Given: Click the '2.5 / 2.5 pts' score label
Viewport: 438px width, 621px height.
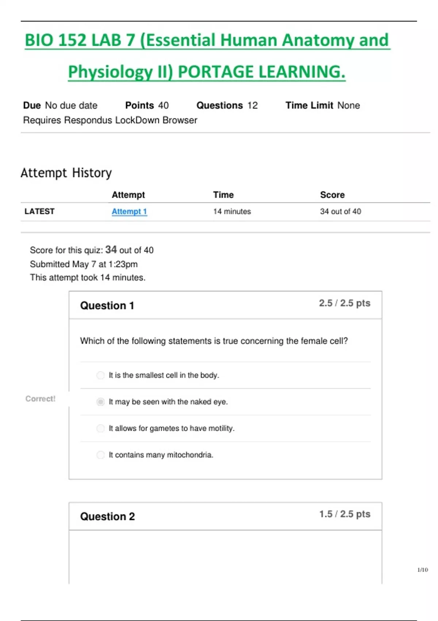Looking at the screenshot, I should (345, 303).
